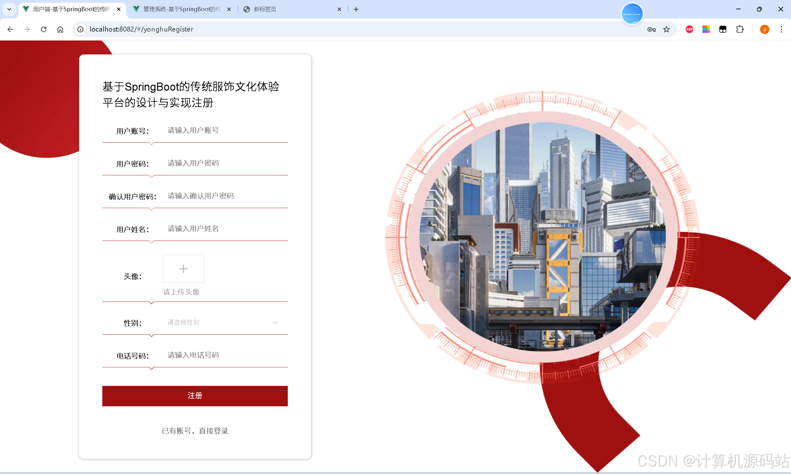The width and height of the screenshot is (791, 474).
Task: Follow the 已有账号，直接登录 link
Action: tap(195, 431)
